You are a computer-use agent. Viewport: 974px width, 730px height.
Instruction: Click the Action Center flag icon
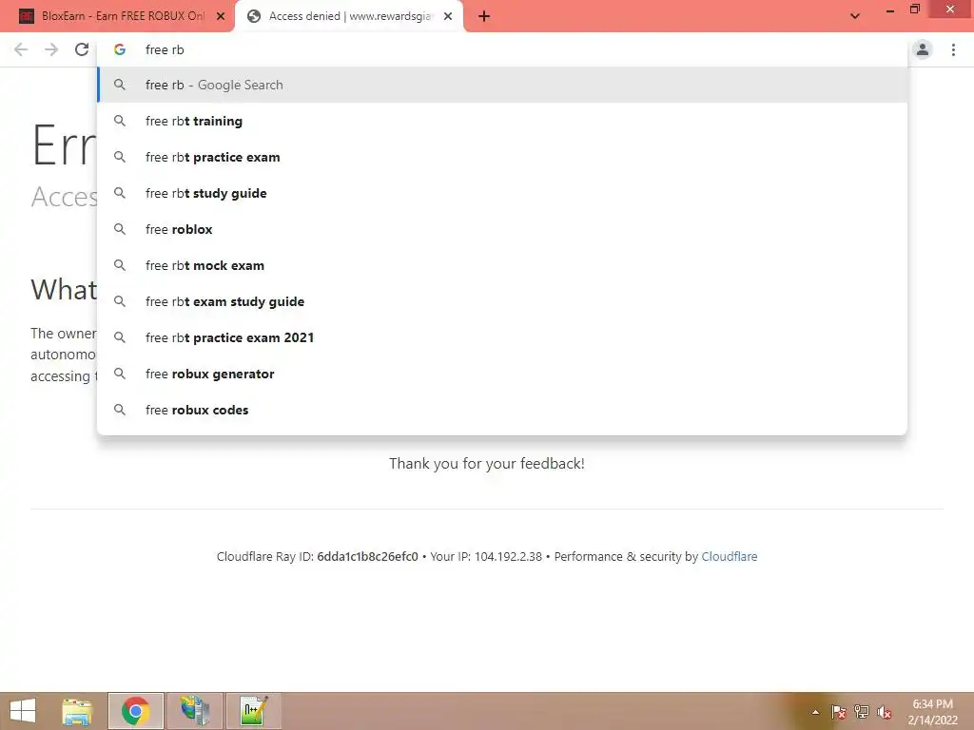839,712
